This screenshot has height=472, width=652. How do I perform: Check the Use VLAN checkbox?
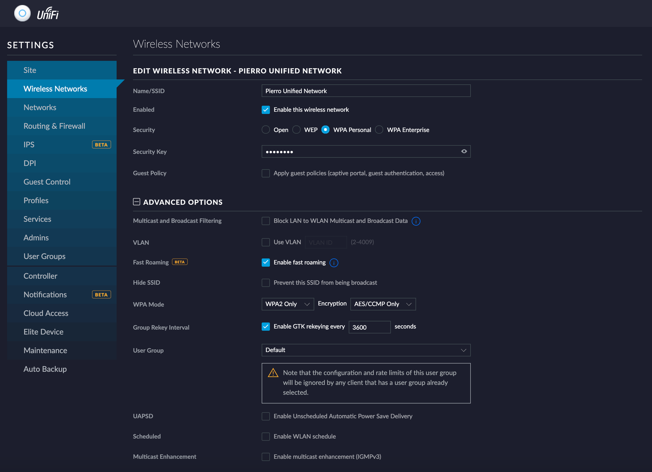266,242
